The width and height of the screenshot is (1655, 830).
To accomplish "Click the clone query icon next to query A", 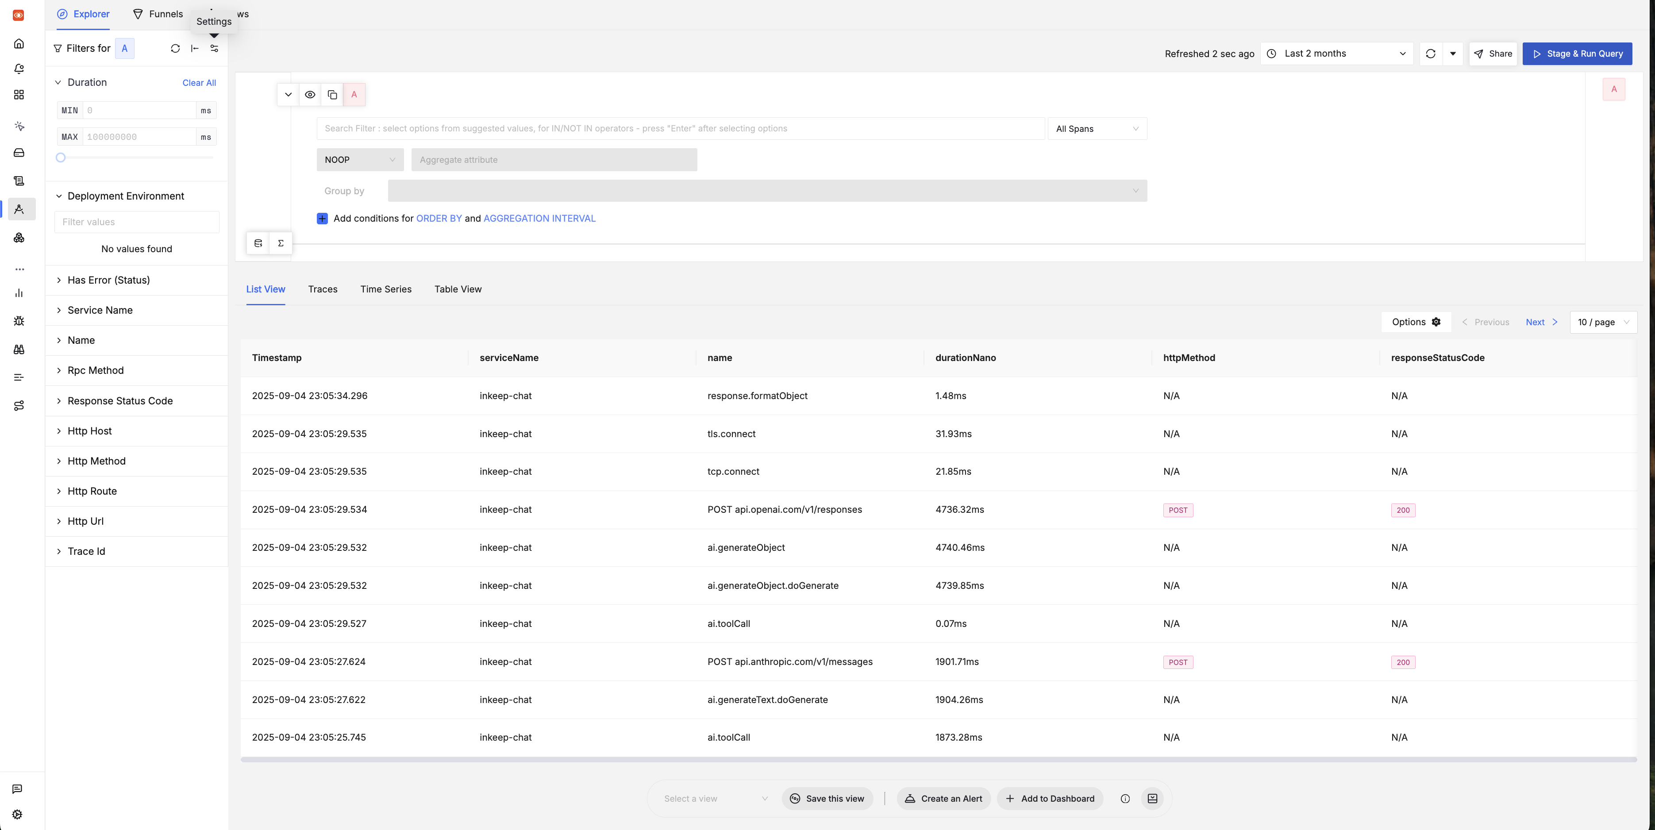I will pyautogui.click(x=333, y=94).
